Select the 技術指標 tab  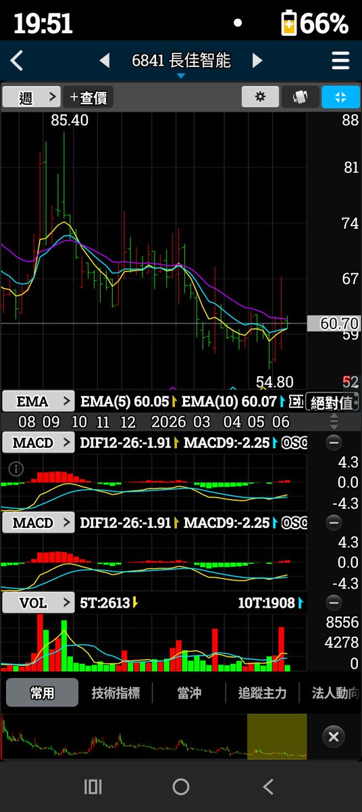[115, 693]
